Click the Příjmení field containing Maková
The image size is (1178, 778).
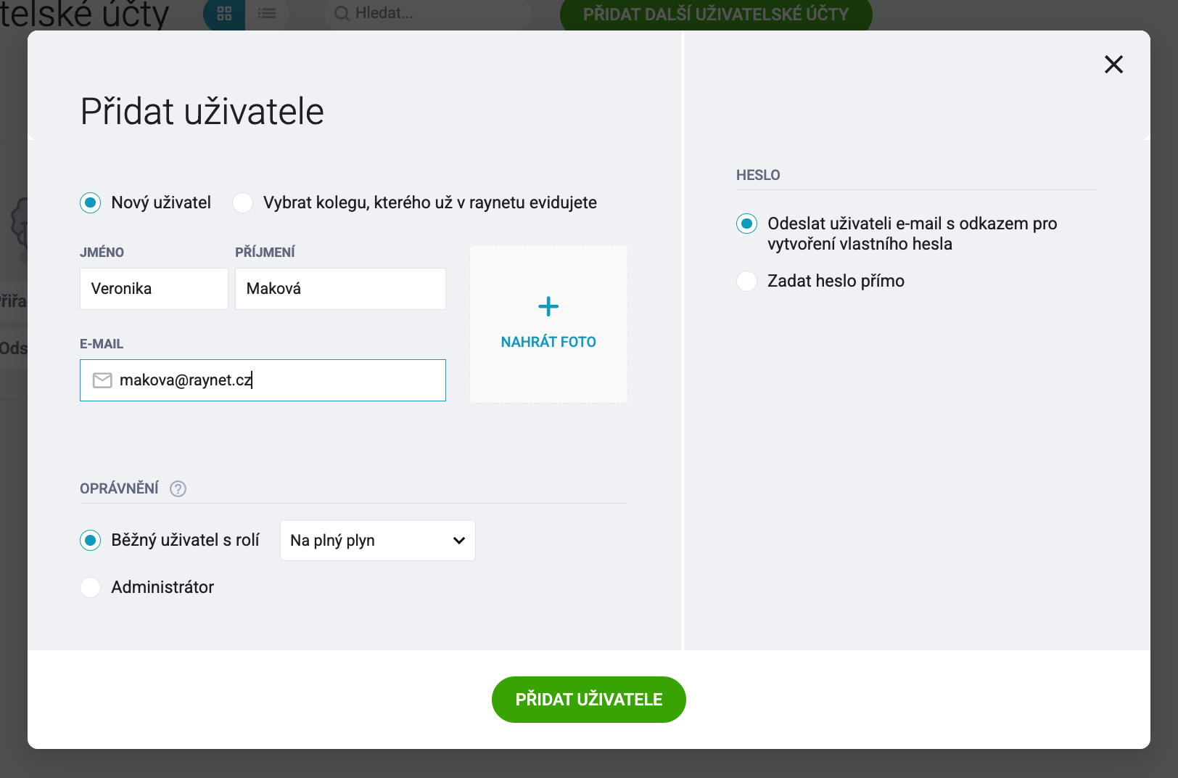[x=340, y=289]
